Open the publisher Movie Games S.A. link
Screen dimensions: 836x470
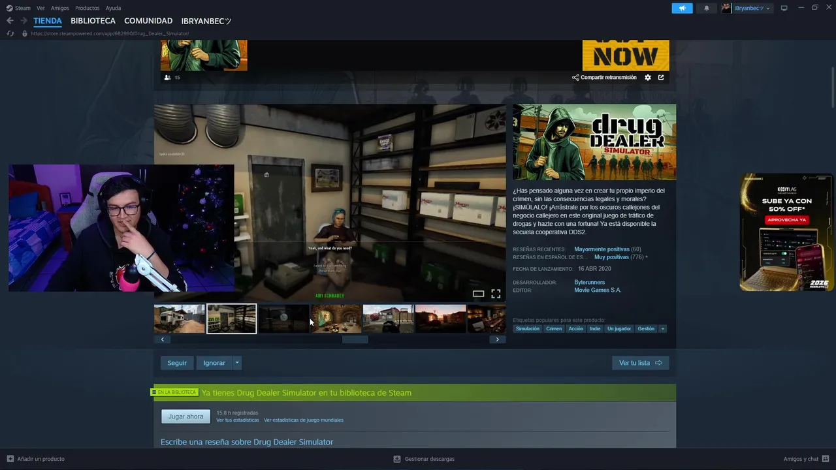pos(598,290)
